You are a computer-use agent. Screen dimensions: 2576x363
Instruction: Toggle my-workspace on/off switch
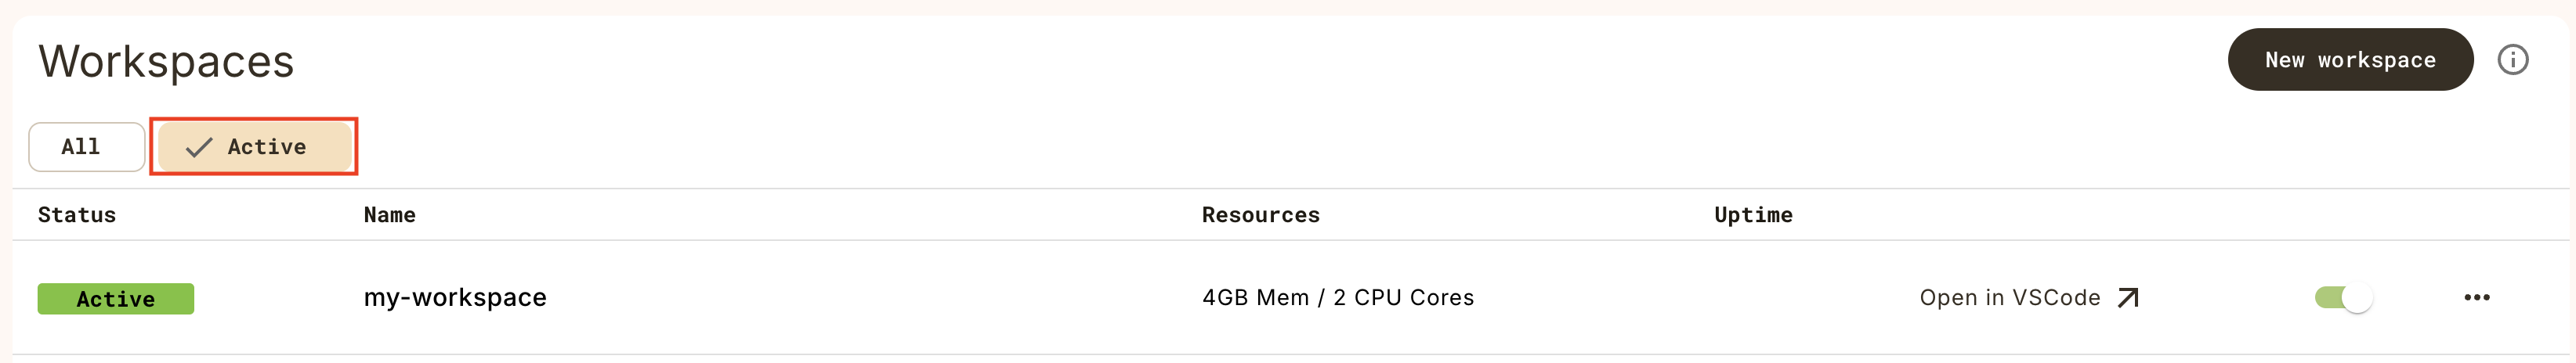coord(2342,297)
